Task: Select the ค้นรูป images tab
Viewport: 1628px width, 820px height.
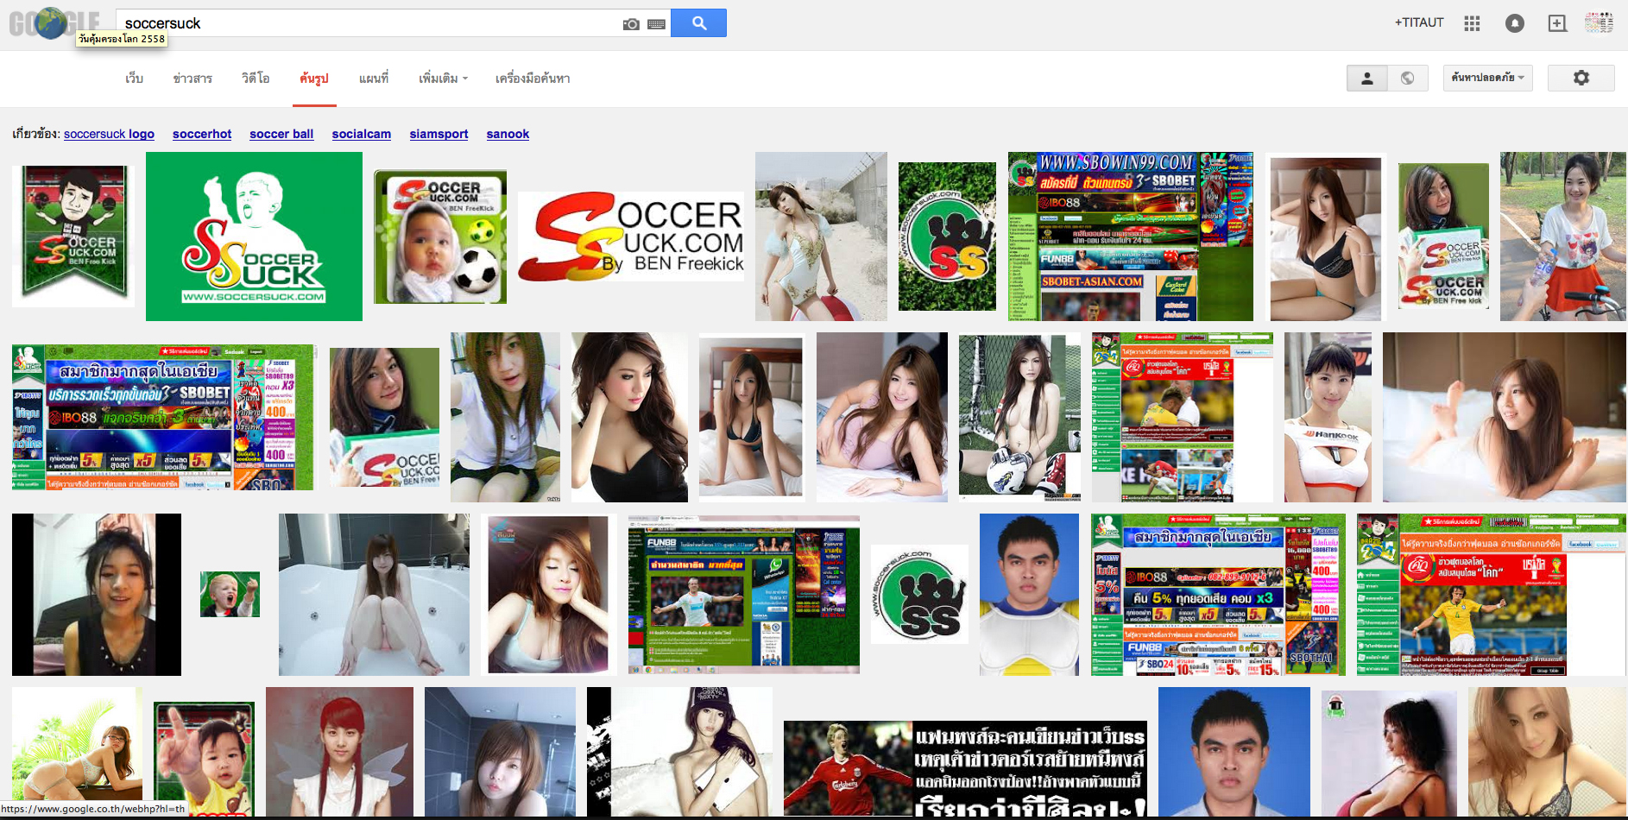Action: click(314, 79)
